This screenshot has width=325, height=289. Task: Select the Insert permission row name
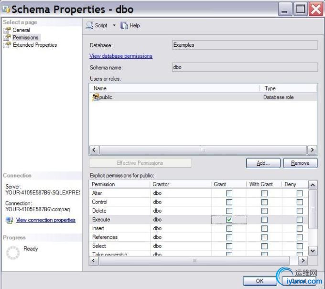(x=98, y=228)
